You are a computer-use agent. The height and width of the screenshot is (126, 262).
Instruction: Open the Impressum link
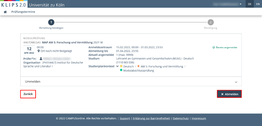click(x=199, y=118)
